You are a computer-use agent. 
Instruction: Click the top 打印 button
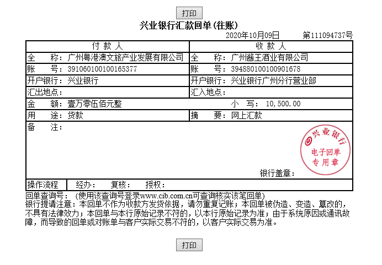(189, 13)
